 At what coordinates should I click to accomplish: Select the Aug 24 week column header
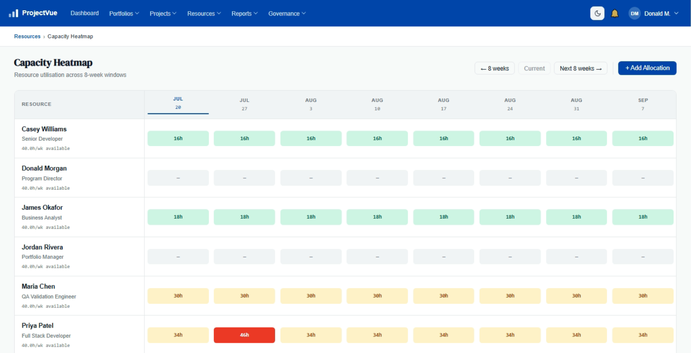[510, 104]
